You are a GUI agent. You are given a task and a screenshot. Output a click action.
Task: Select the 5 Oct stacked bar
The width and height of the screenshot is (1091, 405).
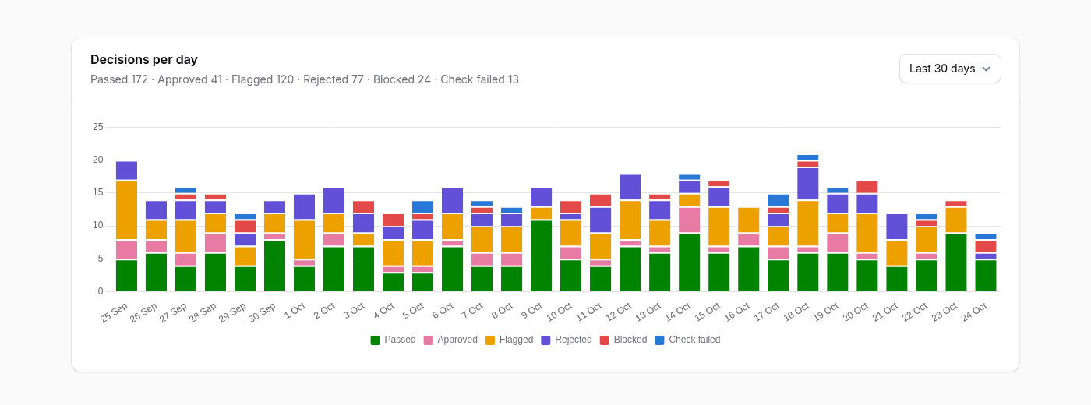click(423, 246)
